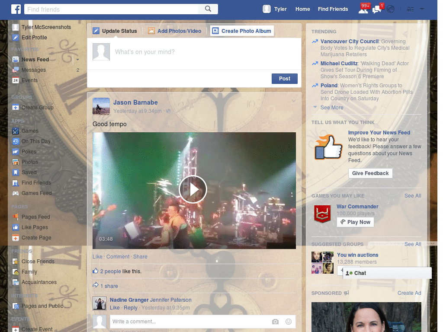Open the Chat bar
This screenshot has width=443, height=332.
click(387, 273)
